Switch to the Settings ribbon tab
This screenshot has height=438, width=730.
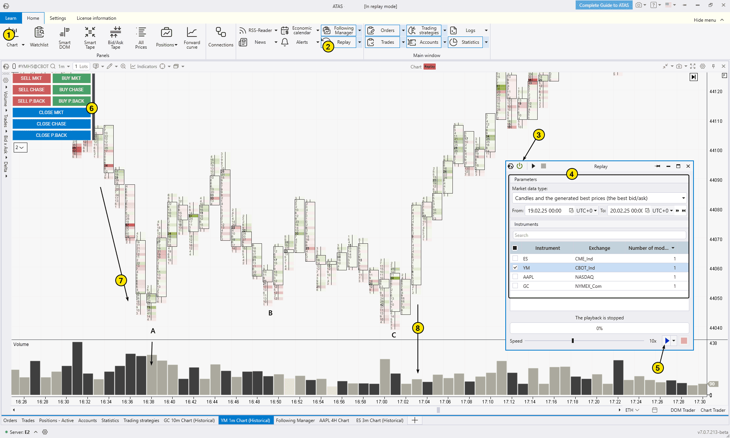pyautogui.click(x=58, y=18)
